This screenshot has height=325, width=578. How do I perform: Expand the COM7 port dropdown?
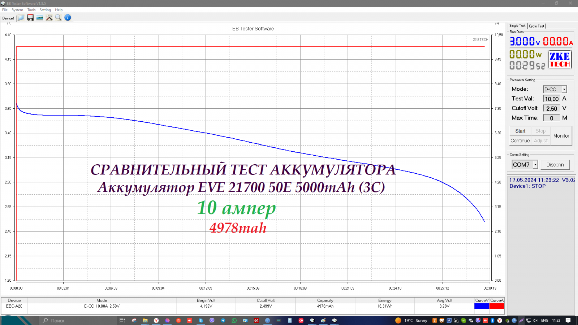coord(535,165)
